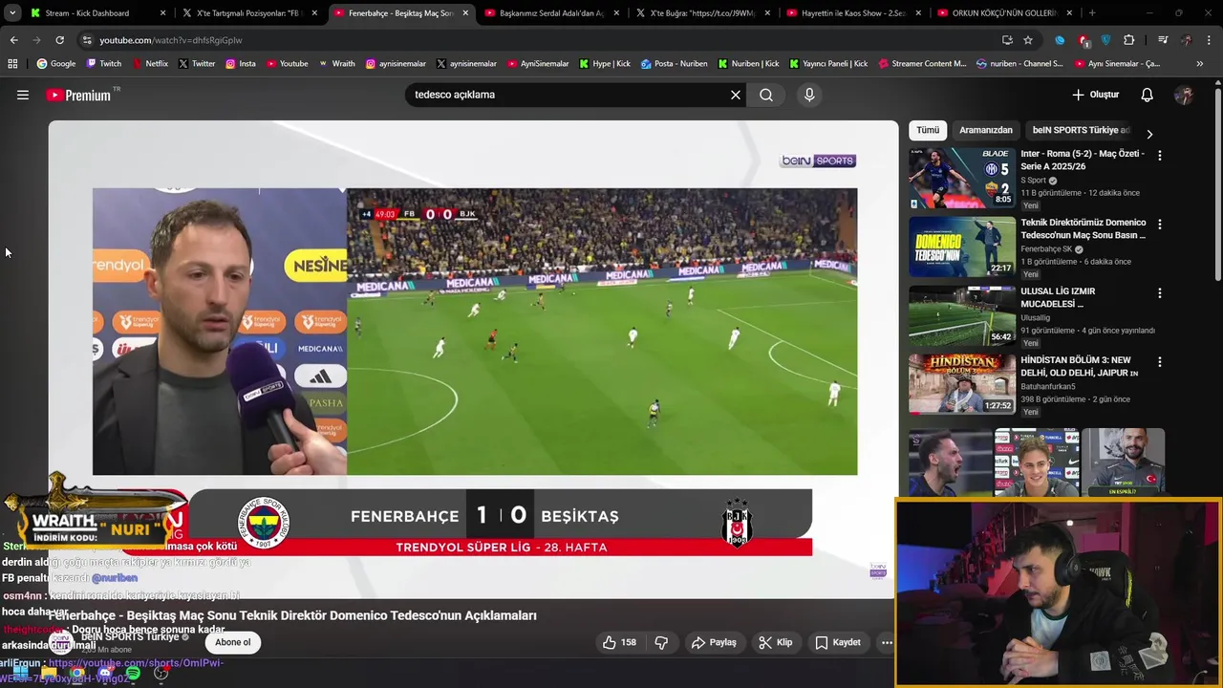1223x688 pixels.
Task: Open the Netflix bookmark
Action: point(149,64)
